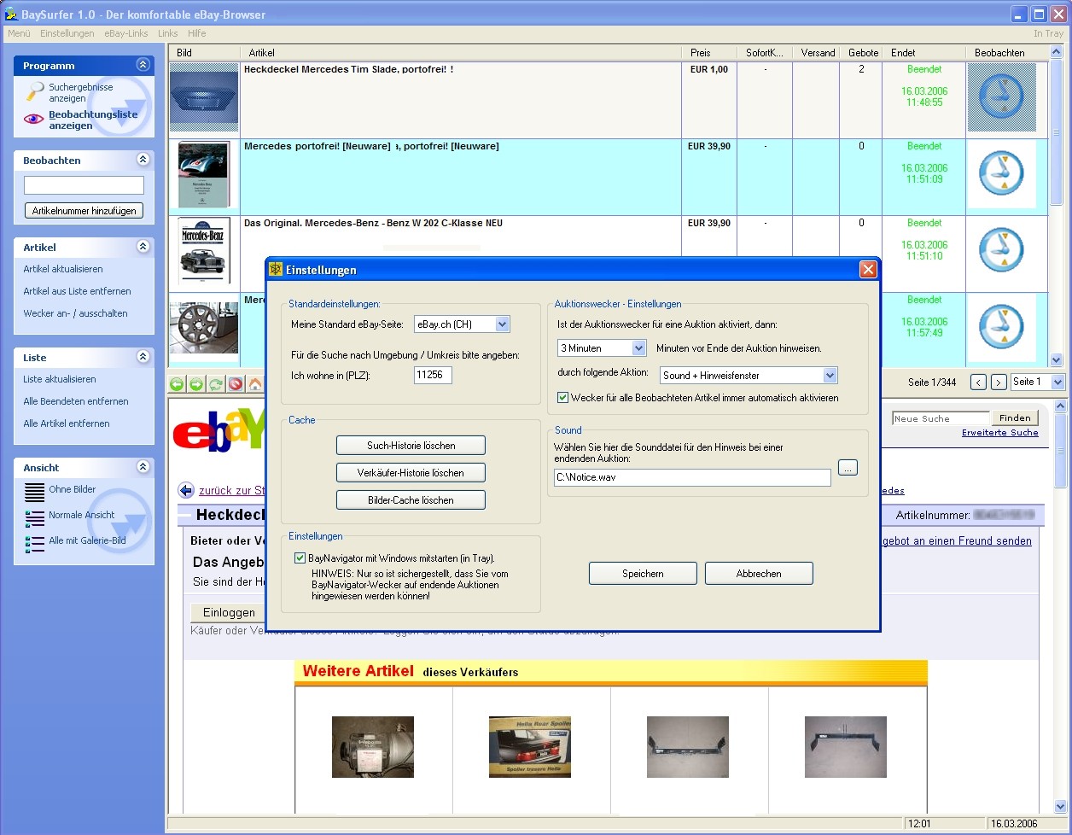The height and width of the screenshot is (835, 1072).
Task: Open the Sound + Hinweisfenster action dropdown
Action: click(830, 375)
